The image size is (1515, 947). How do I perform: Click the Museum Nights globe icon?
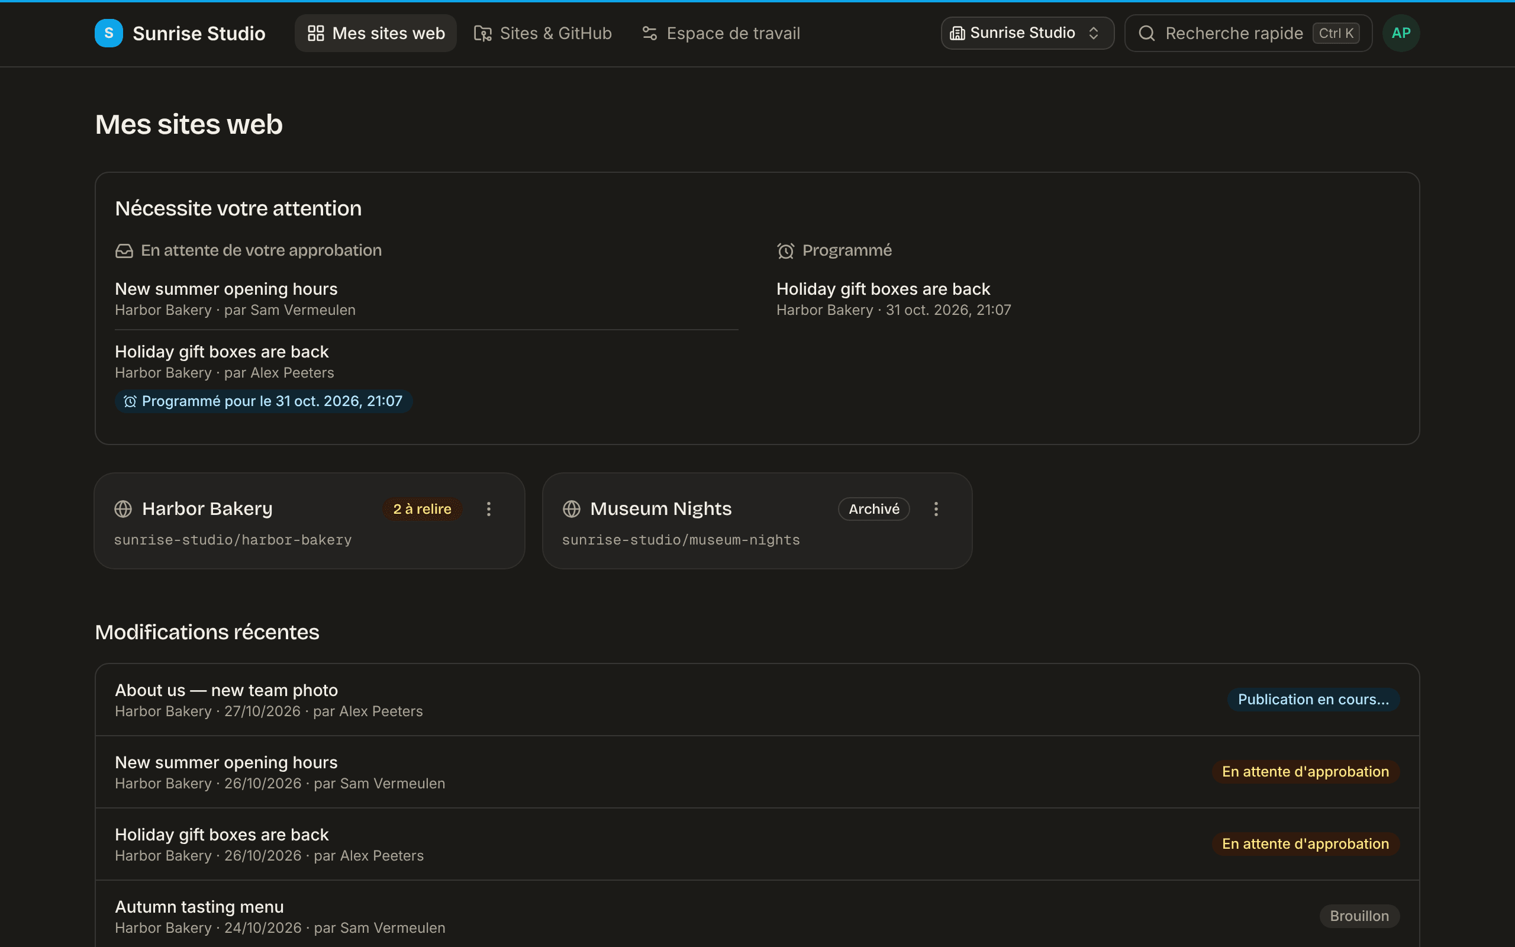(x=572, y=509)
